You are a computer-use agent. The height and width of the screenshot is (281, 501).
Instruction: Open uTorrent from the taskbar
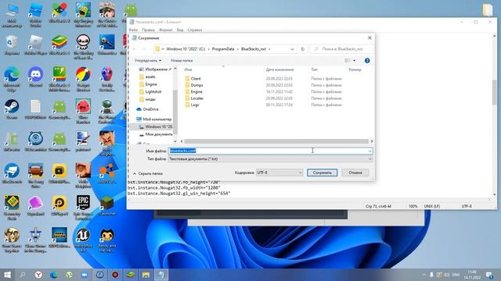69,275
